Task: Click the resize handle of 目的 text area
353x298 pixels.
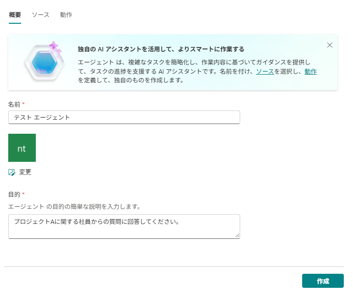Action: (237, 235)
